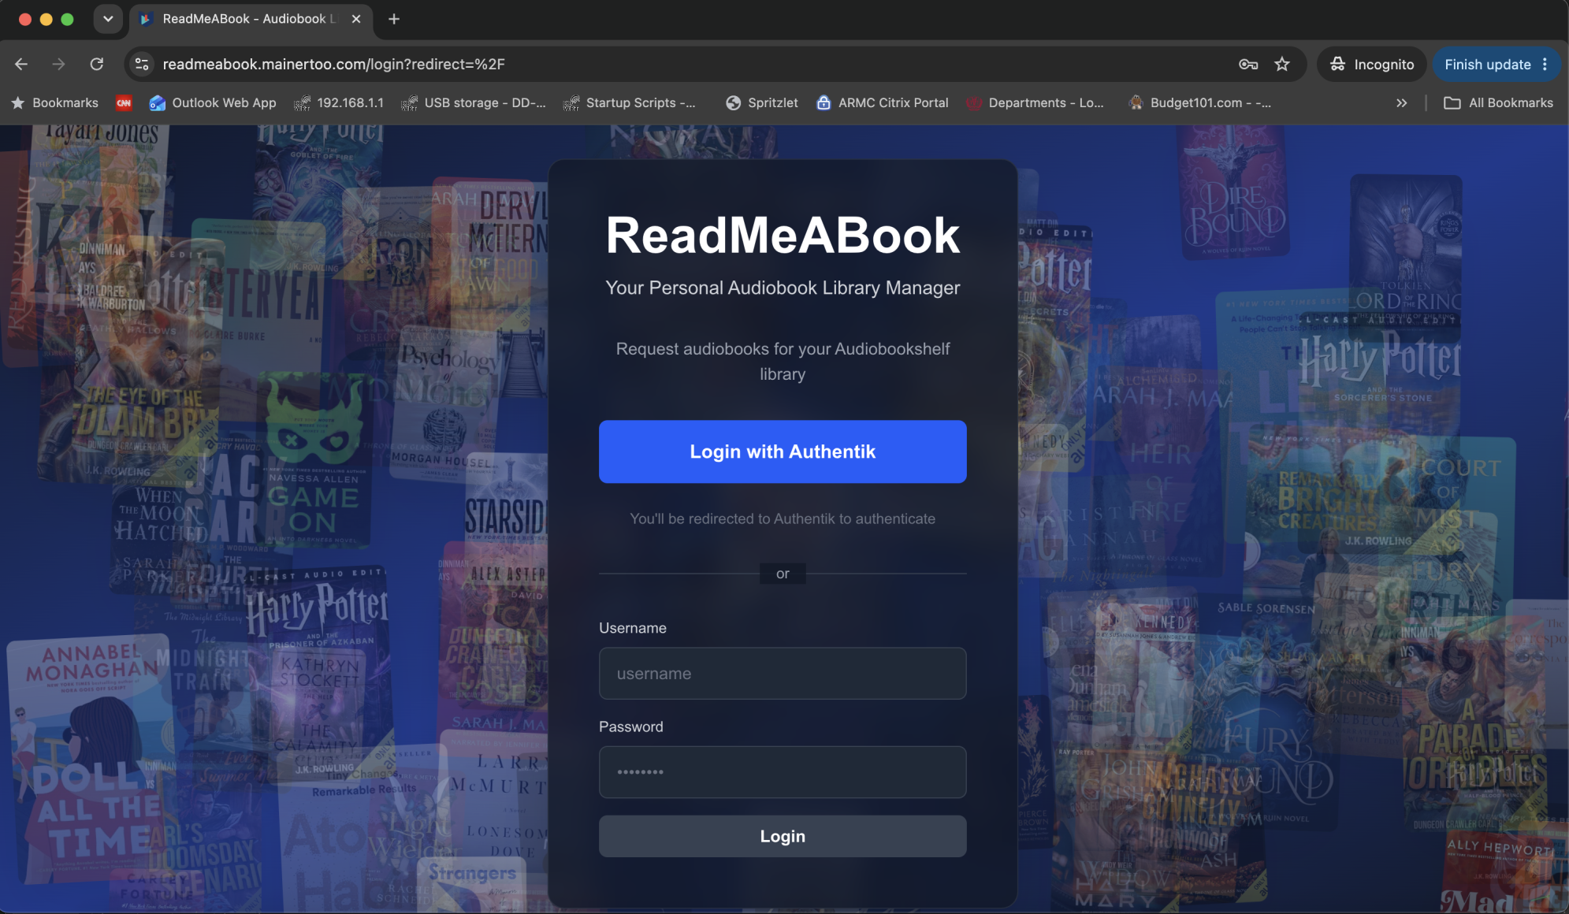Expand hidden bookmarks with double chevron
This screenshot has height=914, width=1569.
point(1401,102)
